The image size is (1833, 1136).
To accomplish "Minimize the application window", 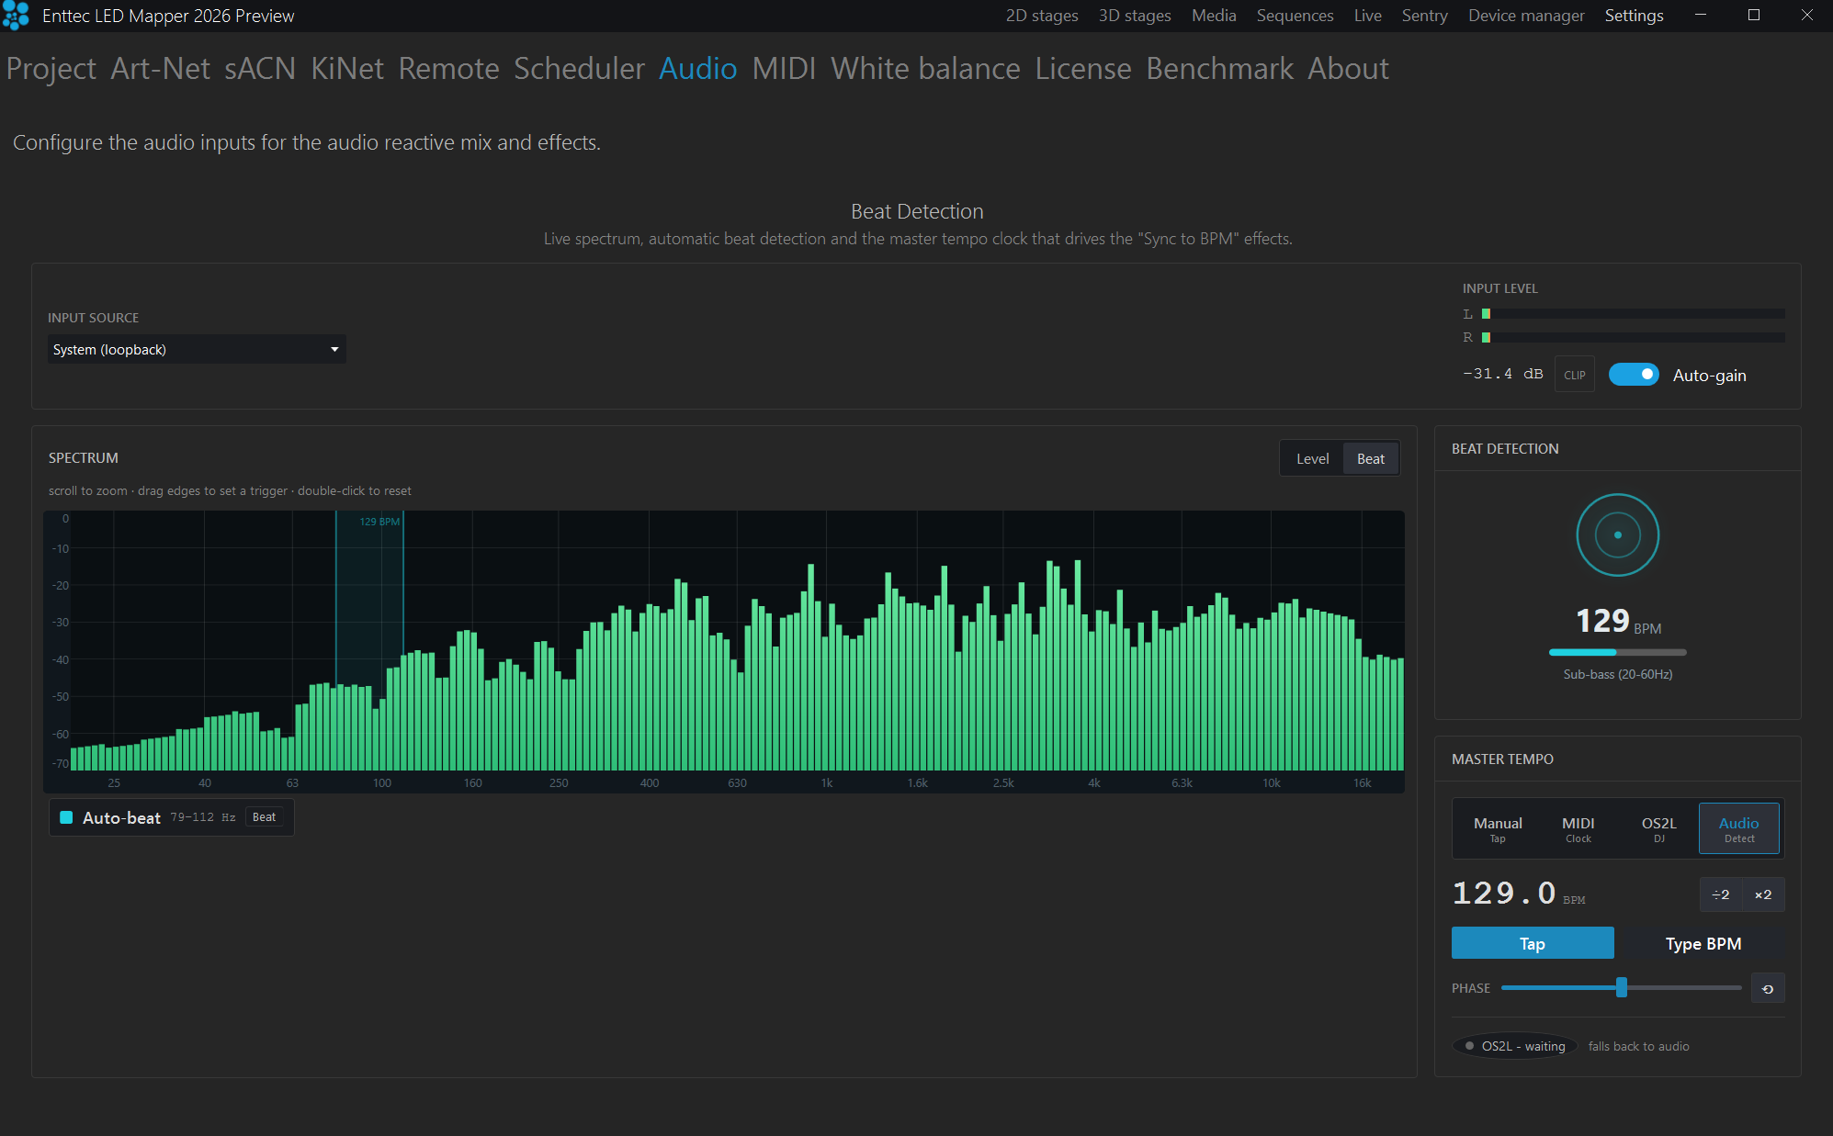I will (1701, 16).
